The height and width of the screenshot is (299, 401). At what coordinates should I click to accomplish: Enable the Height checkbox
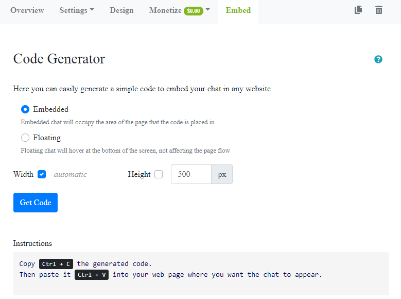(159, 174)
